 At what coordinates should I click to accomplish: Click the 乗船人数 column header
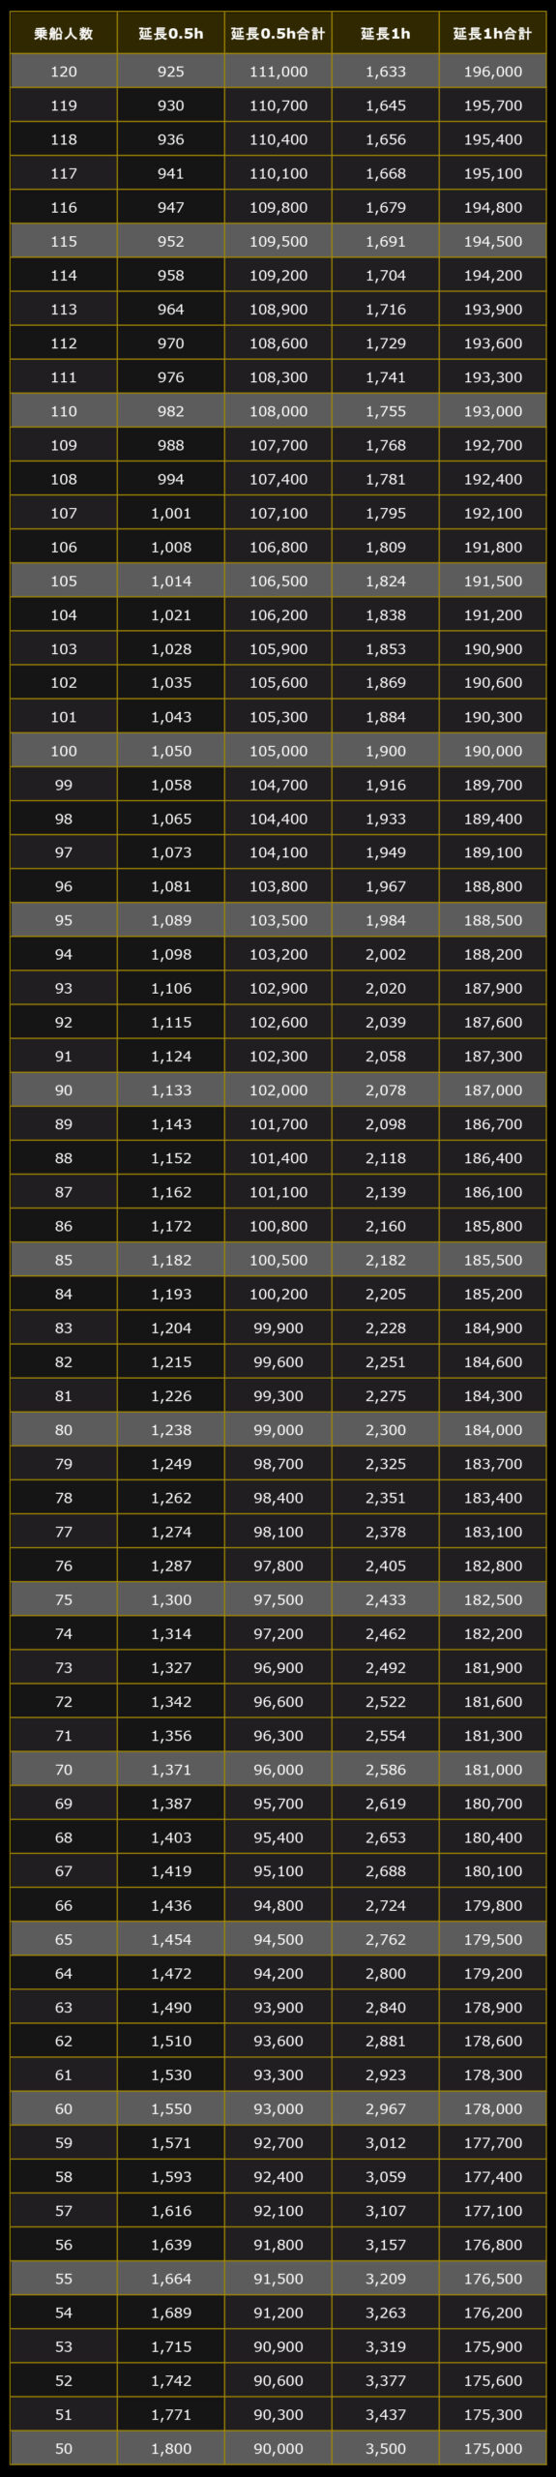pos(64,34)
